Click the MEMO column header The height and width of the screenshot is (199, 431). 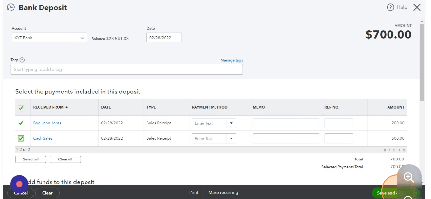[259, 107]
